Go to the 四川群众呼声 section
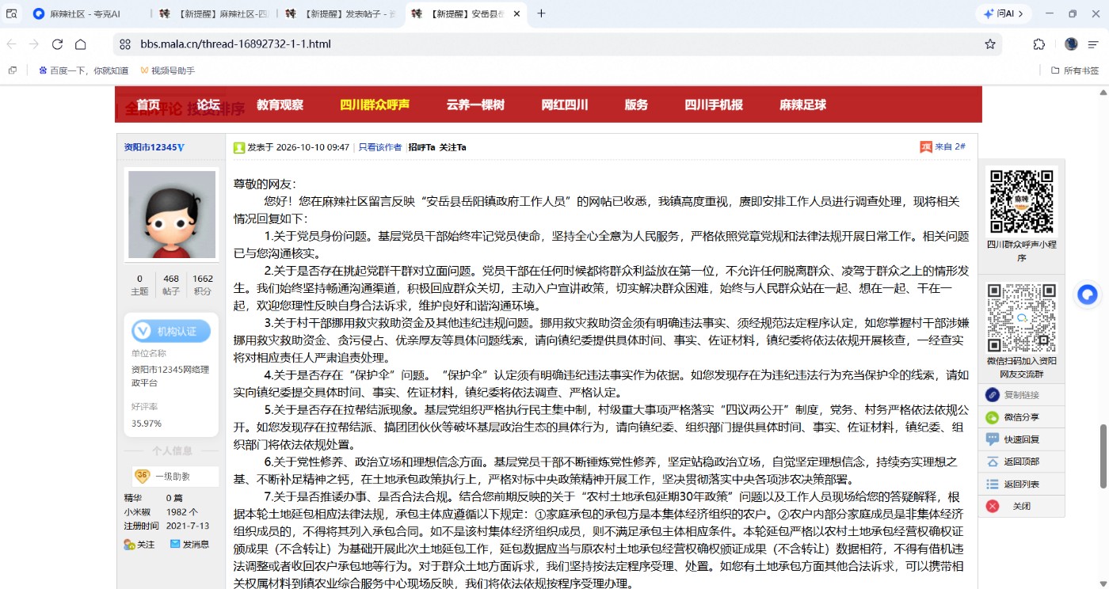This screenshot has height=589, width=1109. coord(375,104)
